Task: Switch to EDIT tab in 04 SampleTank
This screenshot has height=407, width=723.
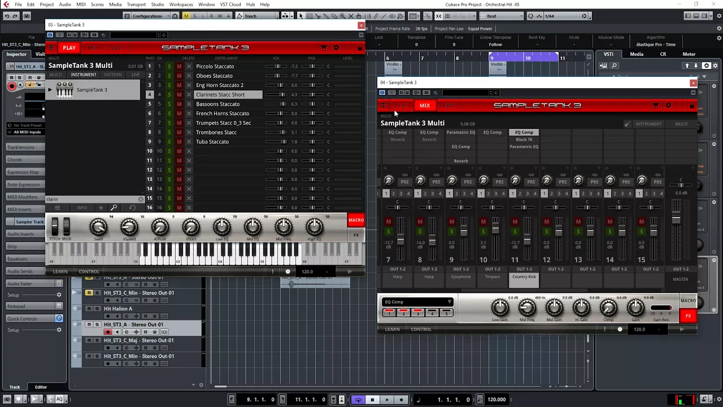Action: (449, 105)
